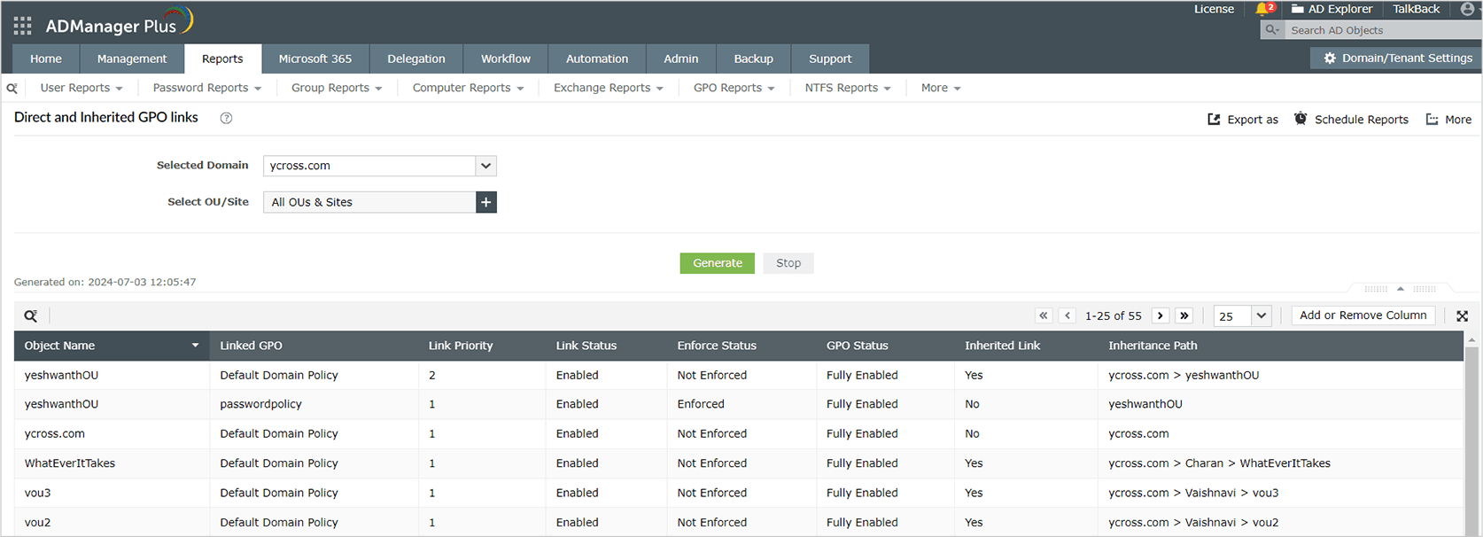Screen dimensions: 1483x537
Task: Expand the Password Reports menu
Action: (x=207, y=88)
